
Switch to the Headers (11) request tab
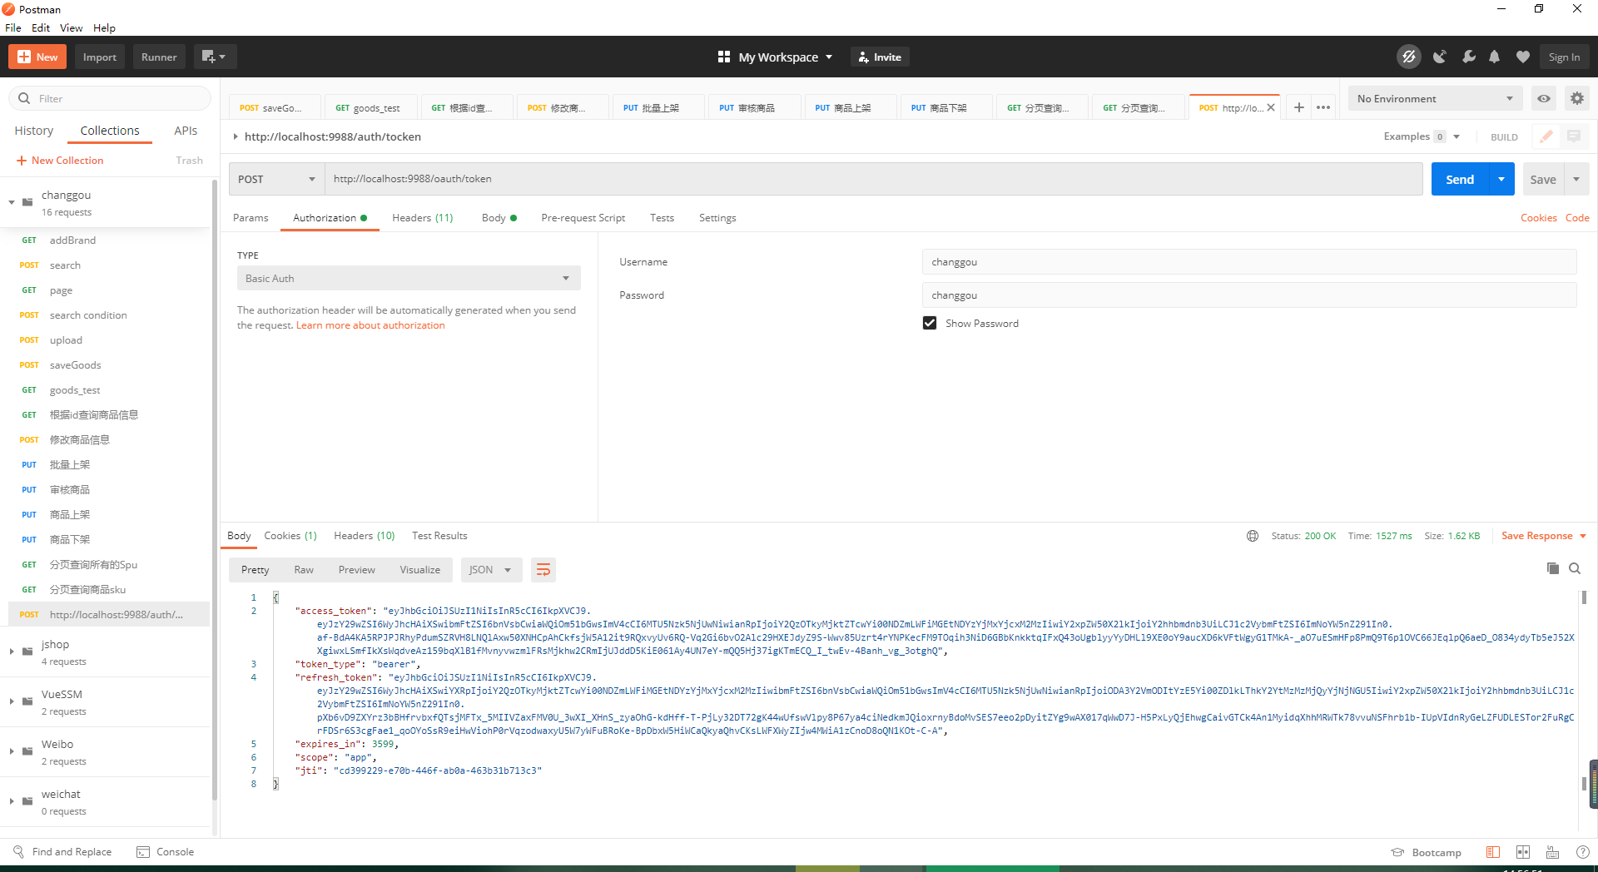[422, 218]
